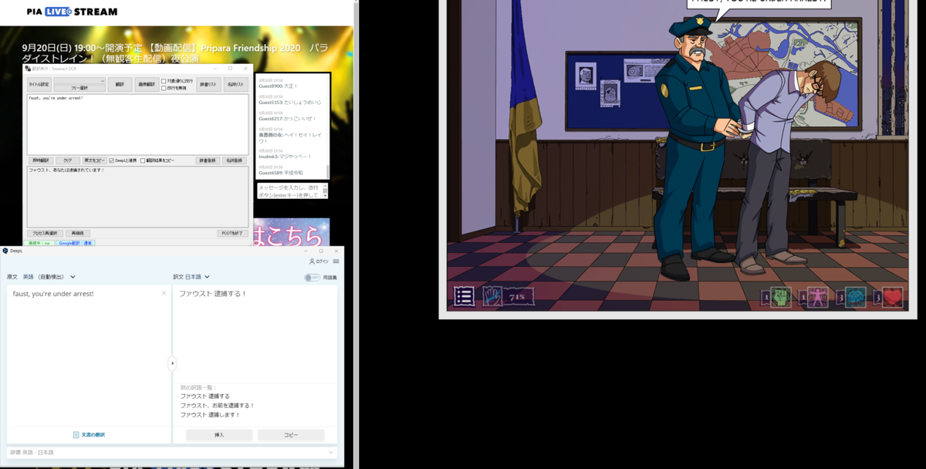Enable the 対象通りに改行 checkbox in the OCR window
The image size is (926, 469).
[x=164, y=80]
